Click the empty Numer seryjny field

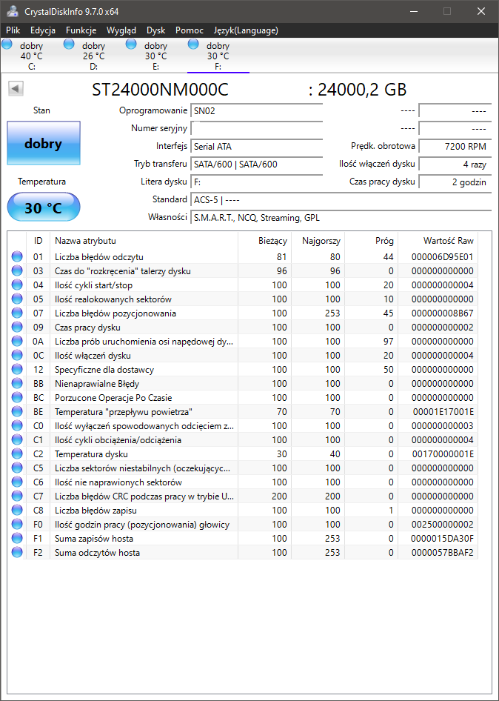pyautogui.click(x=256, y=128)
